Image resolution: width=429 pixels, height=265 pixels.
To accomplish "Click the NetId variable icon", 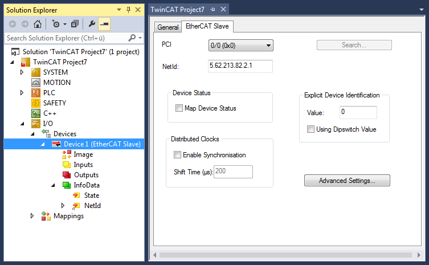I will click(76, 206).
